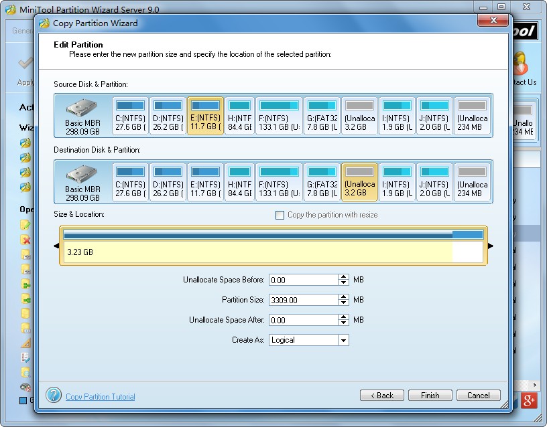Image resolution: width=547 pixels, height=427 pixels.
Task: Choose destination Unallocated 234 MB block
Action: 473,182
